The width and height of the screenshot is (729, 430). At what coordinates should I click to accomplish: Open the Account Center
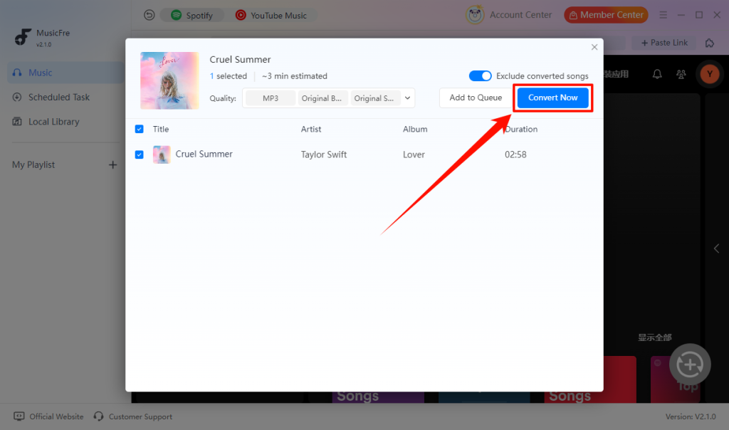(520, 15)
